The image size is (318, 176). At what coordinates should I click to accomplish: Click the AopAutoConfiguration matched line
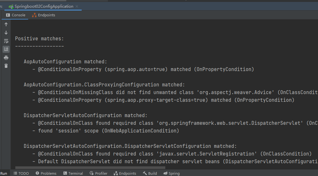click(65, 62)
